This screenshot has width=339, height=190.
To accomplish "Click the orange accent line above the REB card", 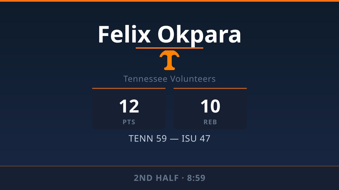I will [210, 88].
